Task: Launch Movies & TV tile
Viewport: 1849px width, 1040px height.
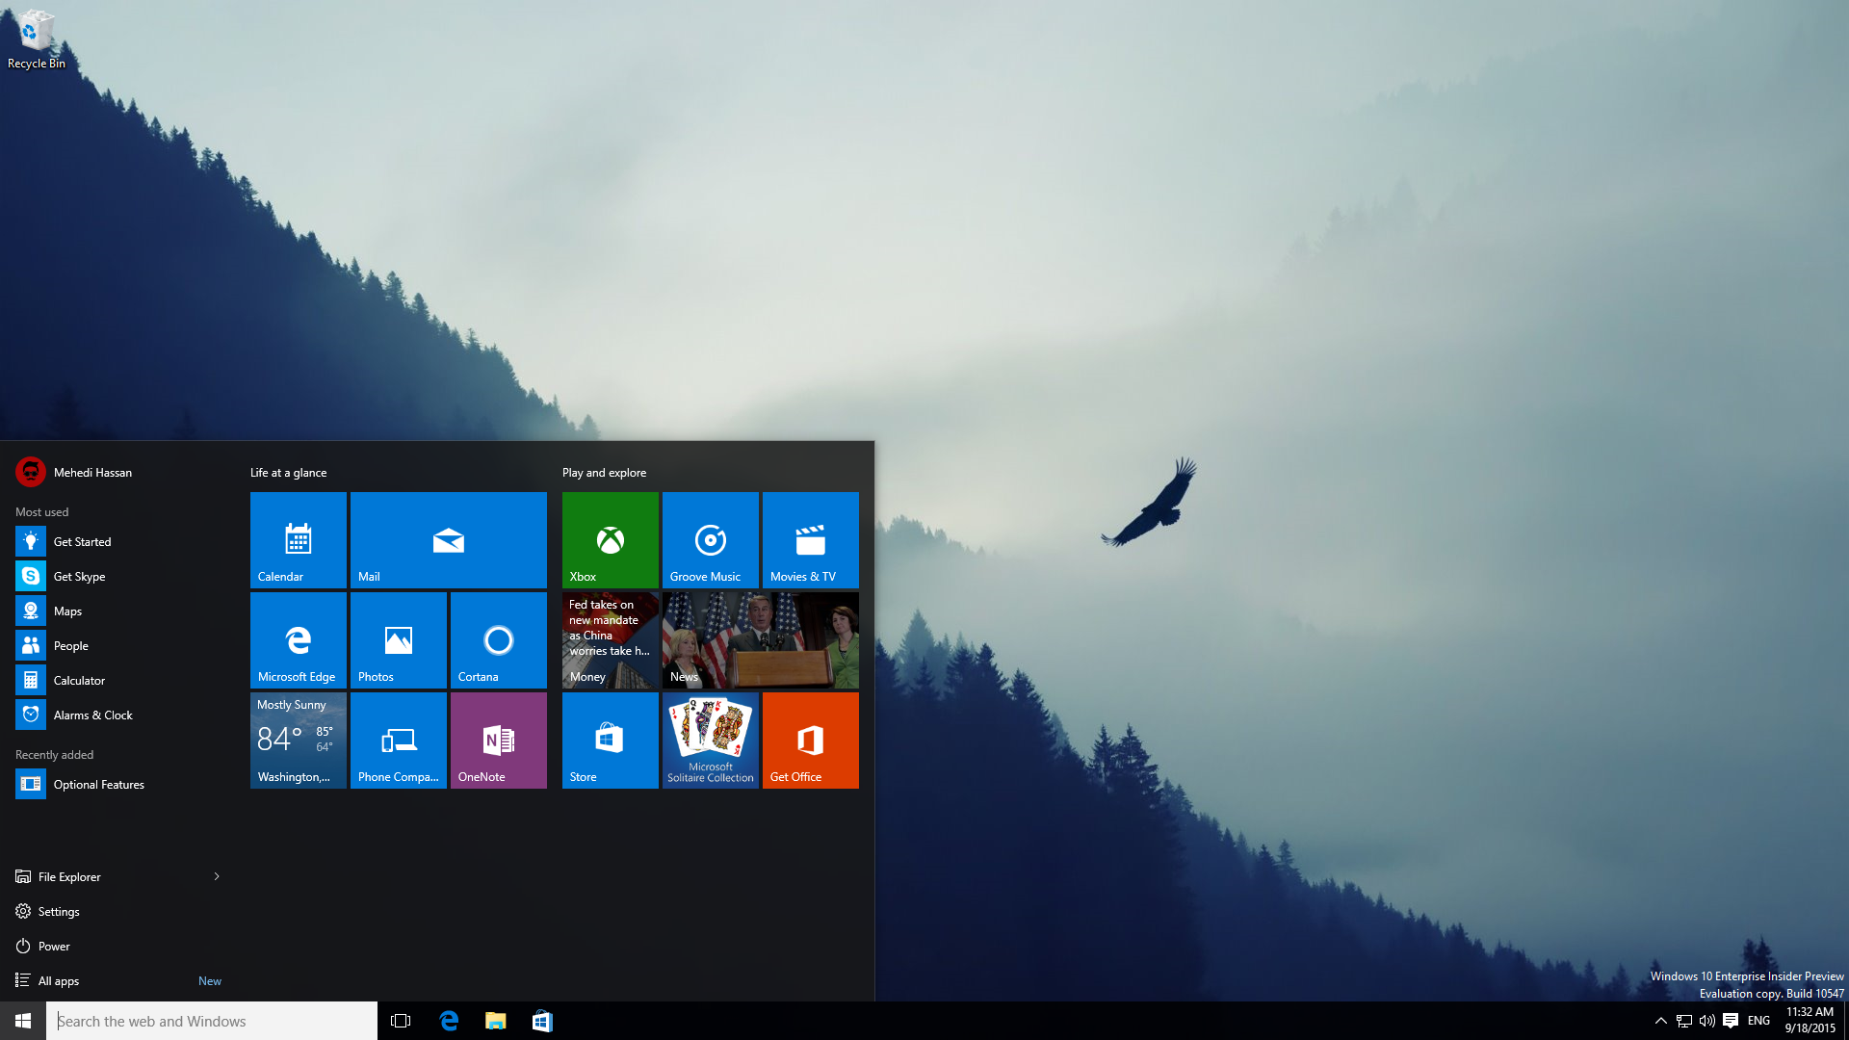Action: 809,538
